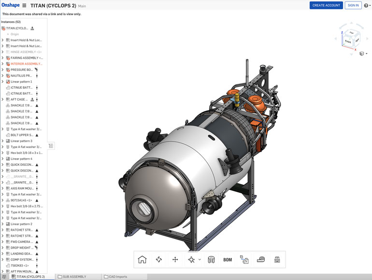
Task: Open the tape measure tool
Action: 261,260
